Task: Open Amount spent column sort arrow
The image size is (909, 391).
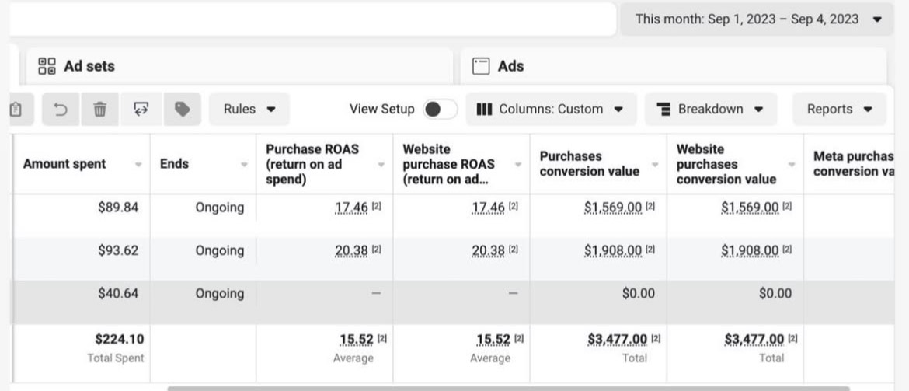Action: [138, 165]
